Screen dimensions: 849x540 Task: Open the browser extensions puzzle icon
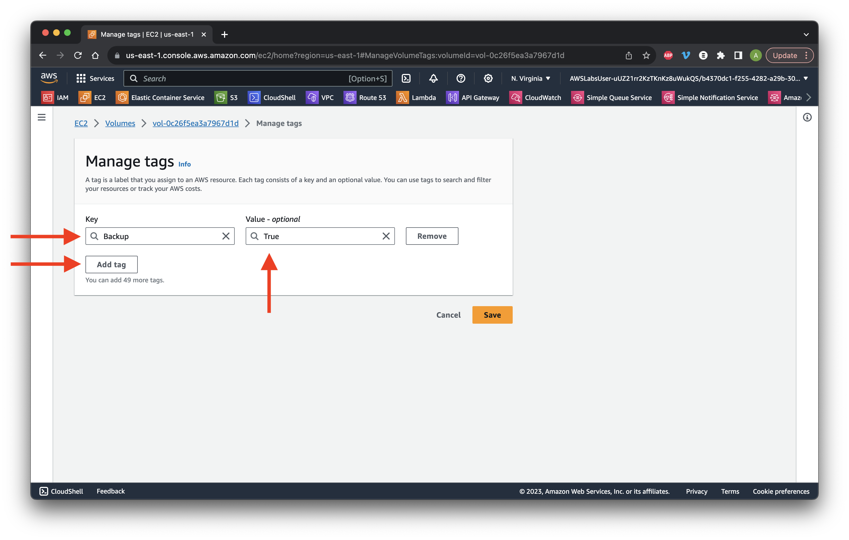coord(720,55)
